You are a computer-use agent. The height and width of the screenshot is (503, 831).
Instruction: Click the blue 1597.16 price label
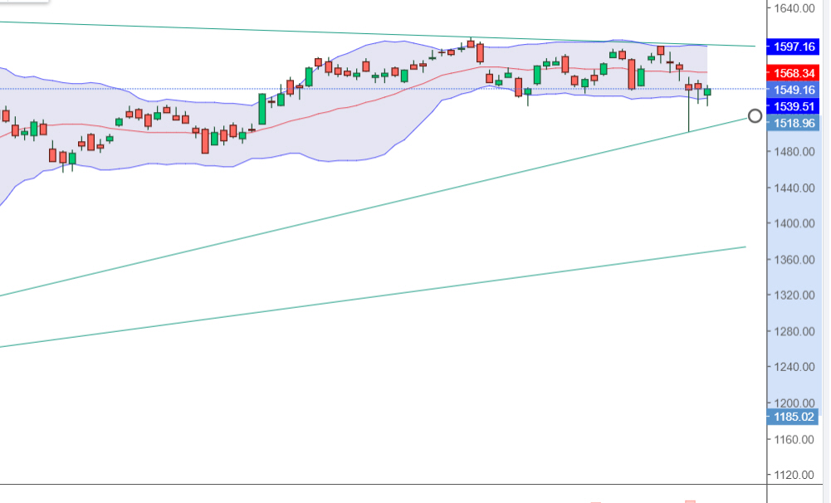794,46
